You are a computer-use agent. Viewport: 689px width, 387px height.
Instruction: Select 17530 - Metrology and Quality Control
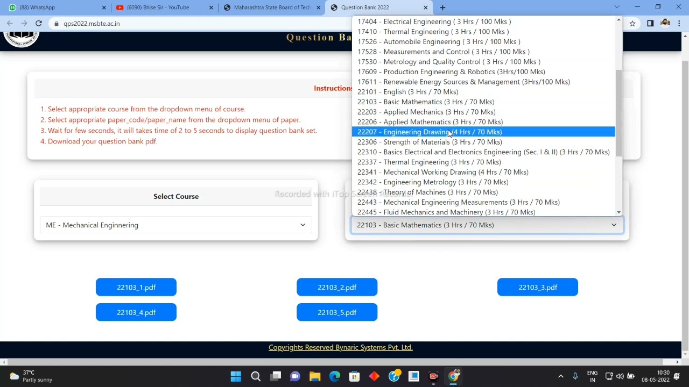483,62
